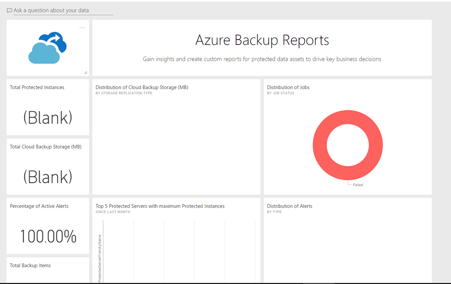Click the Azure Backup Reports heading
Screen dimensions: 451x284
tap(262, 41)
